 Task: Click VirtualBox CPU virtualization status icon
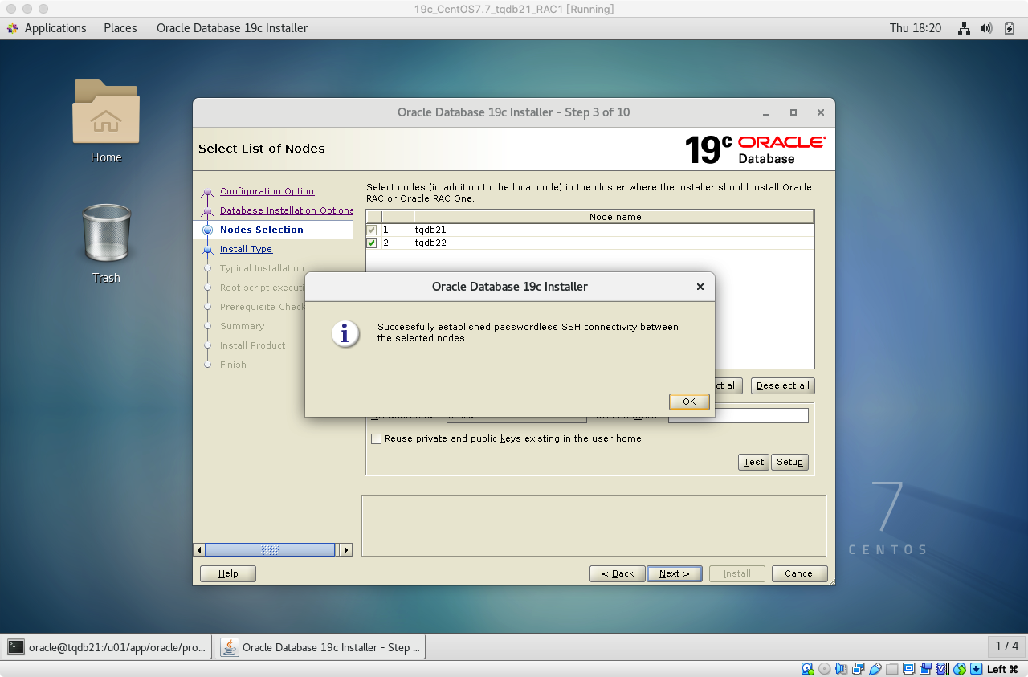(x=942, y=669)
